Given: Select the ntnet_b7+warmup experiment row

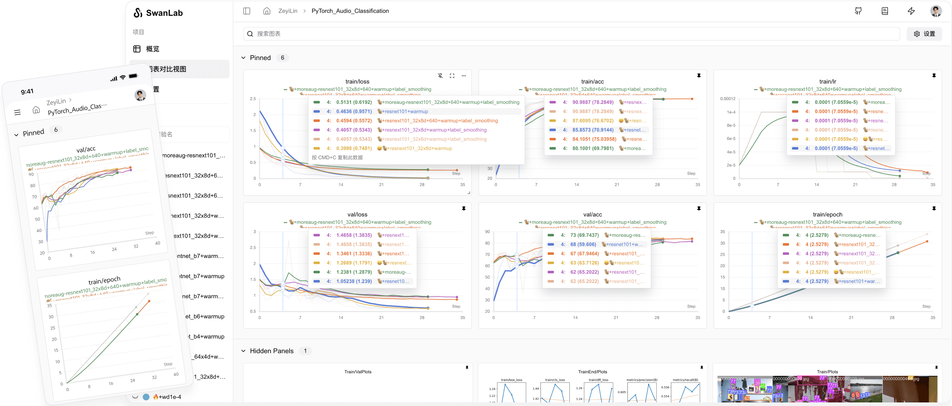Looking at the screenshot, I should [x=202, y=276].
